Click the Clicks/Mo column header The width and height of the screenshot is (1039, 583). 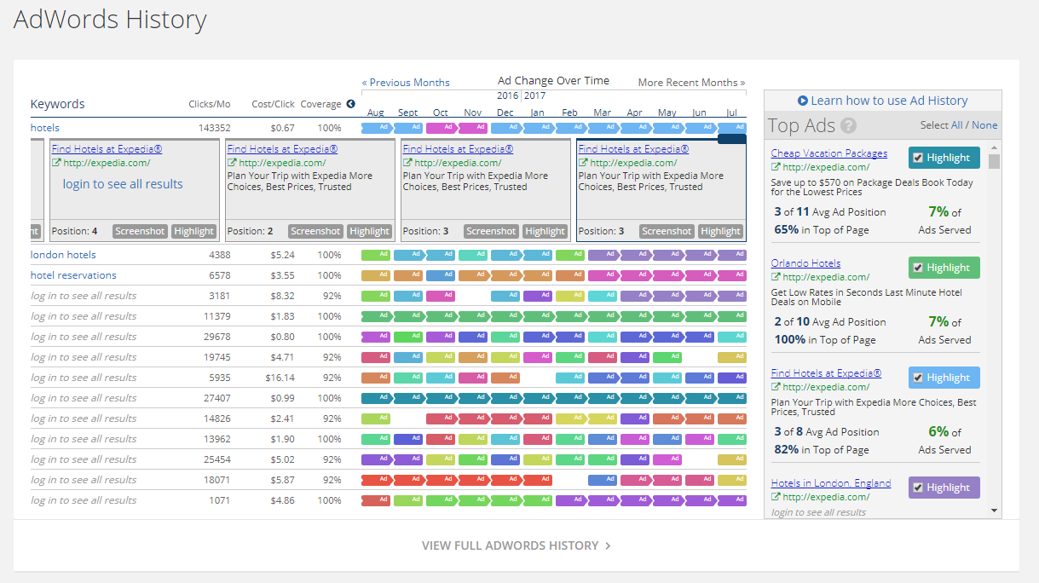click(x=210, y=104)
